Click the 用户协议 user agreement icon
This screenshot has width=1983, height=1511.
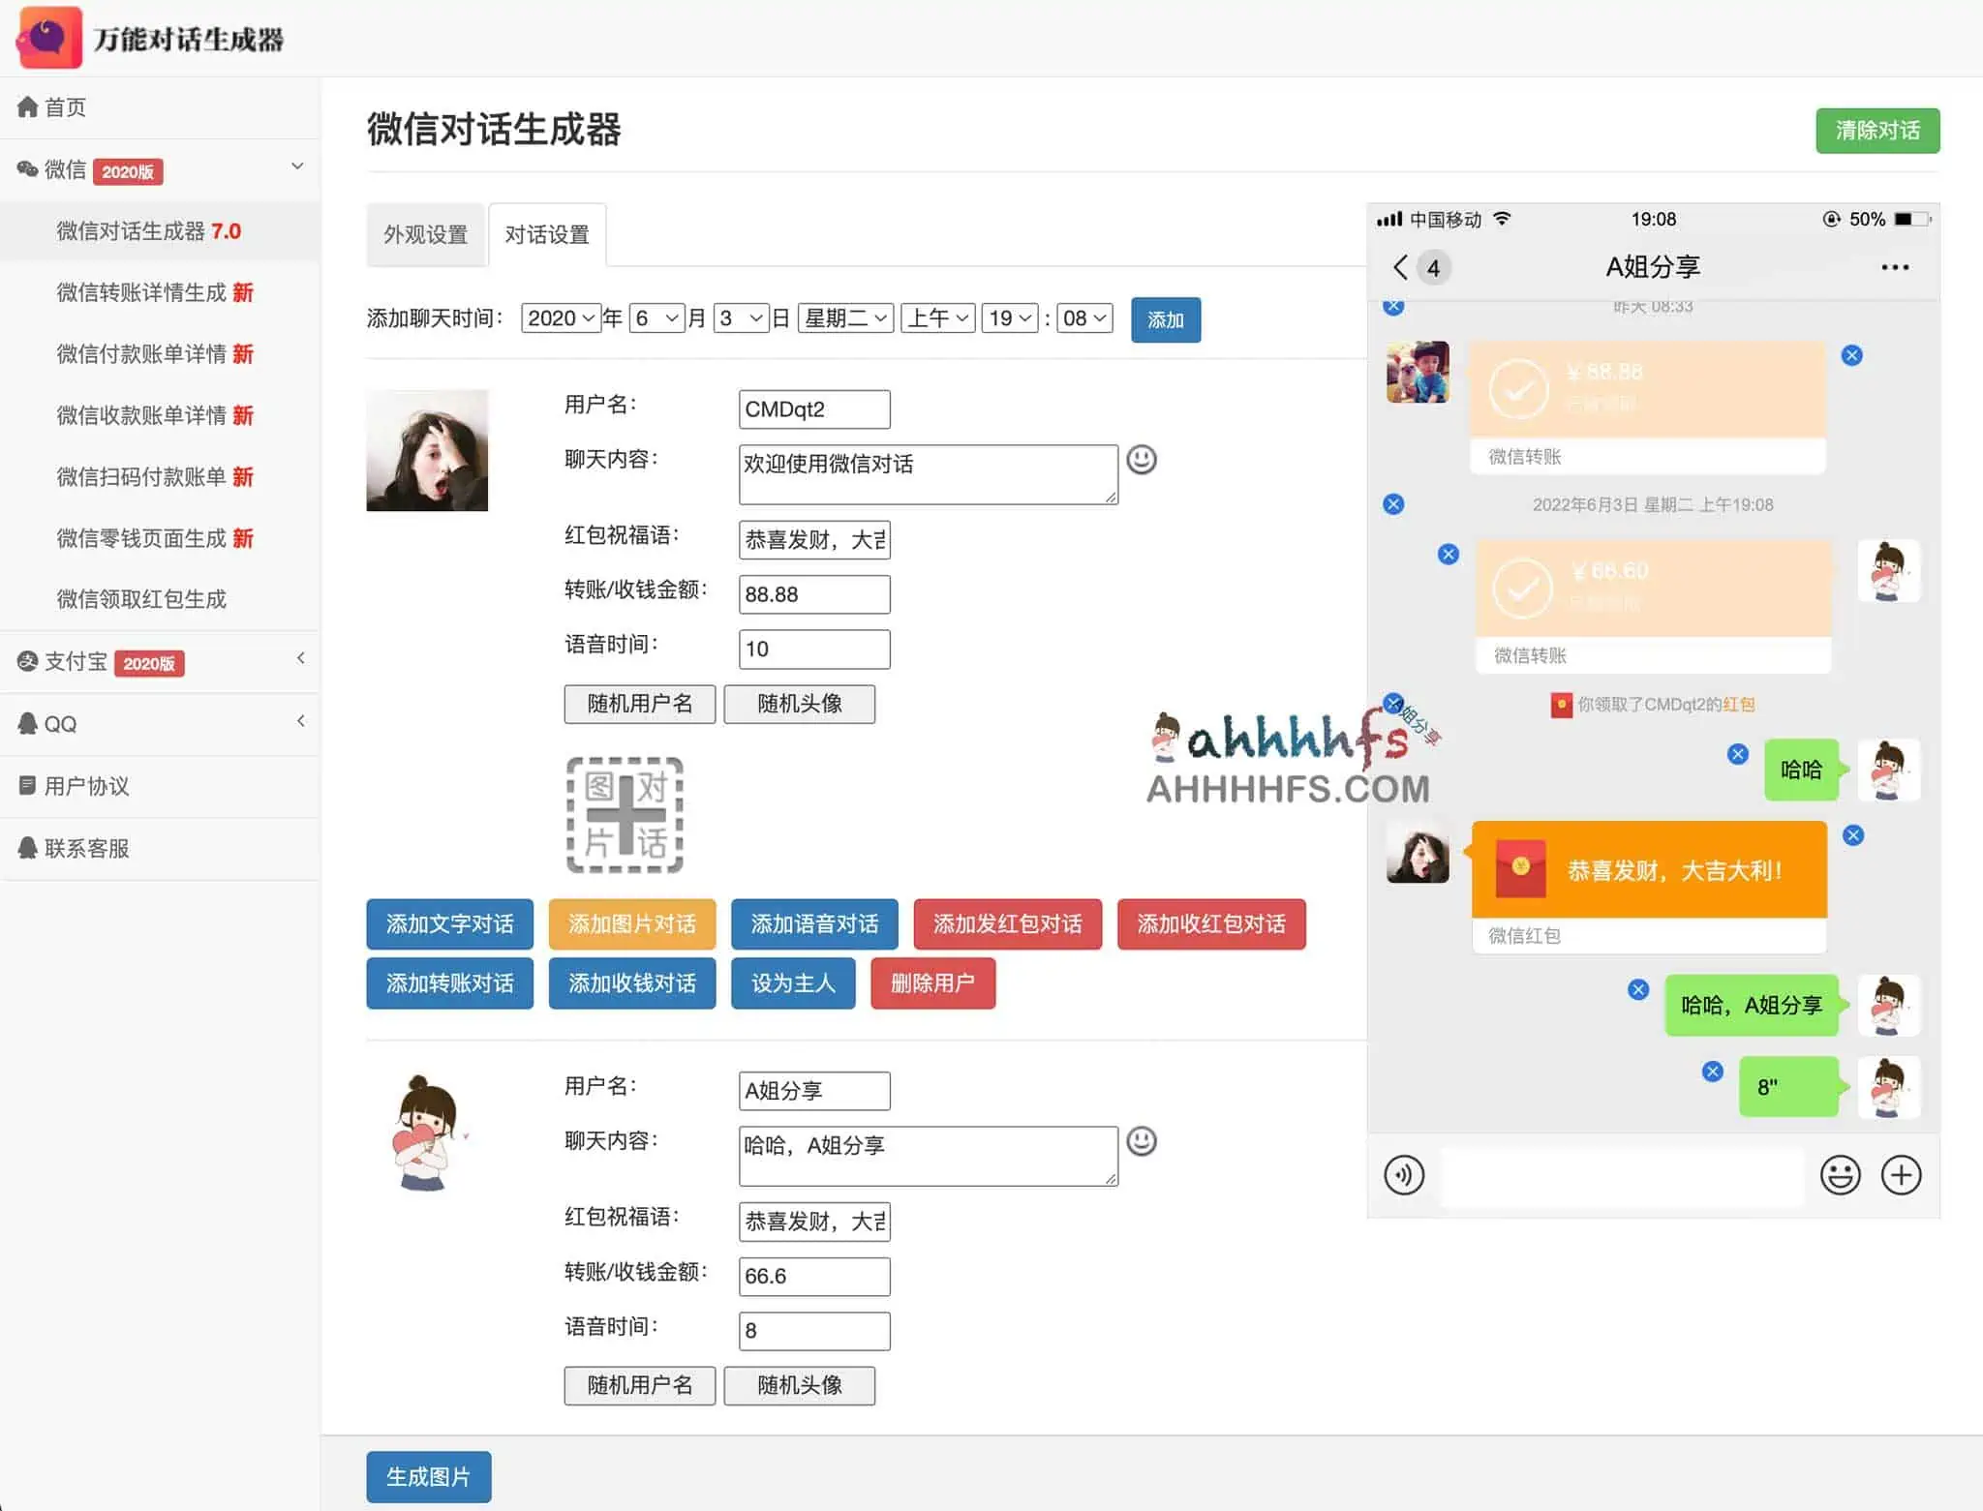coord(26,785)
